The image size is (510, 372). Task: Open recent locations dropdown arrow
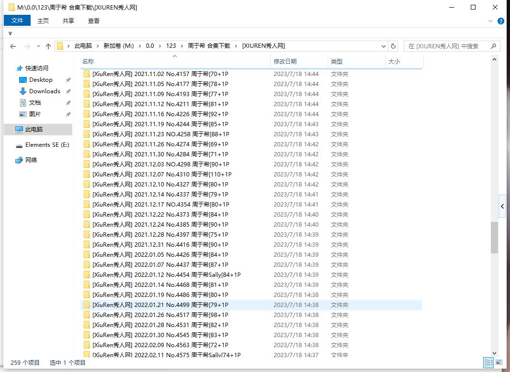[x=38, y=46]
